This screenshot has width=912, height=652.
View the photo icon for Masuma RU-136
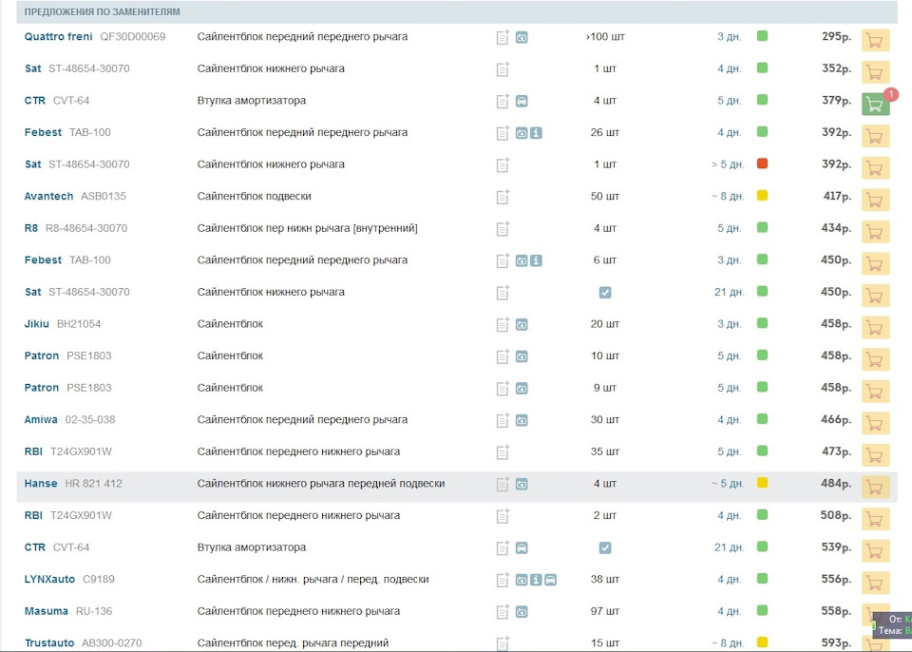[x=522, y=611]
